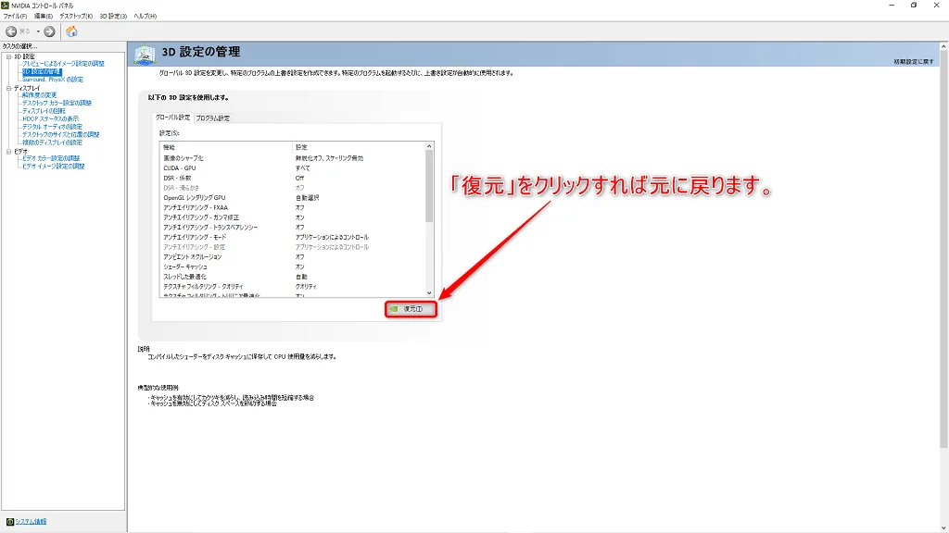The width and height of the screenshot is (949, 533).
Task: Click settings list scrollbar up arrow
Action: point(429,146)
